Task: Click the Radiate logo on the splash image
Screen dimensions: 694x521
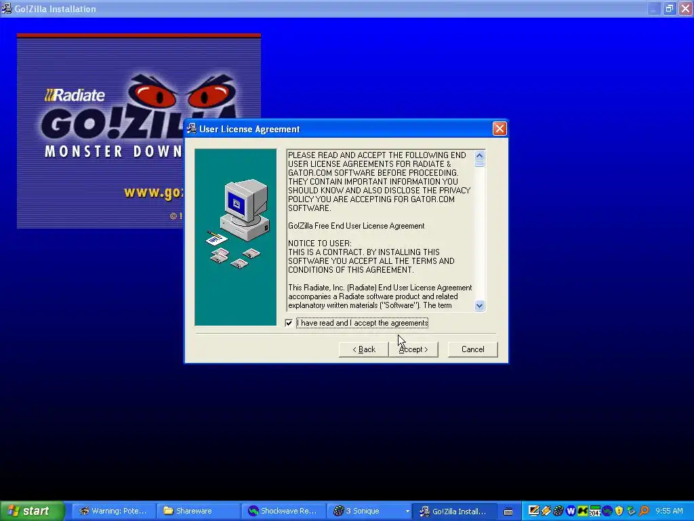Action: tap(75, 95)
